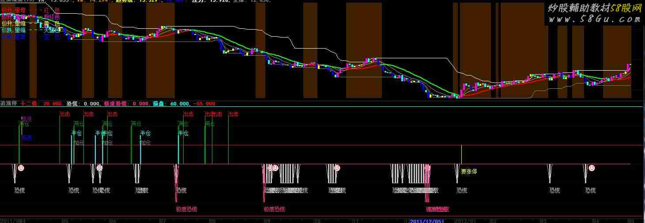Click the 粉红色 legend row
This screenshot has width=645, height=223.
(x=30, y=16)
